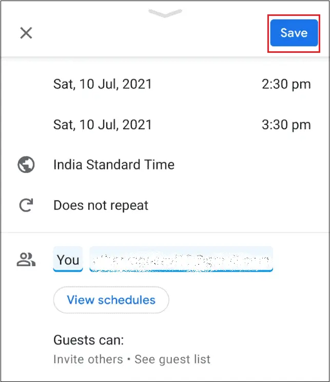Change the 2:30 pm start time
The height and width of the screenshot is (382, 330).
click(x=286, y=84)
